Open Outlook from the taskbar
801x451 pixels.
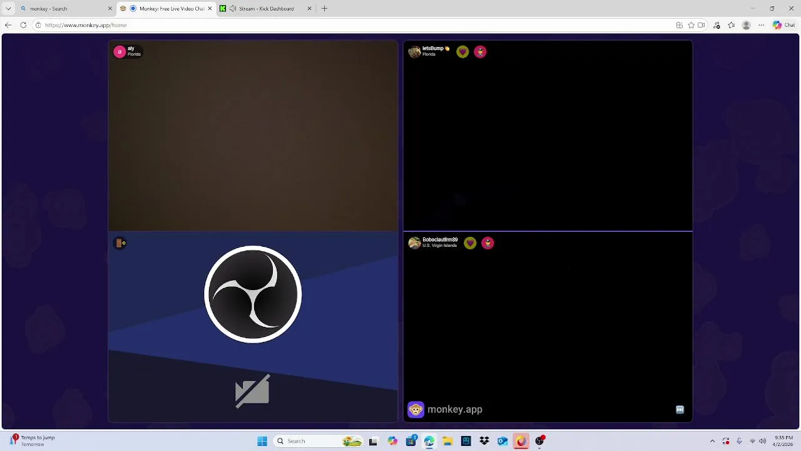click(503, 441)
